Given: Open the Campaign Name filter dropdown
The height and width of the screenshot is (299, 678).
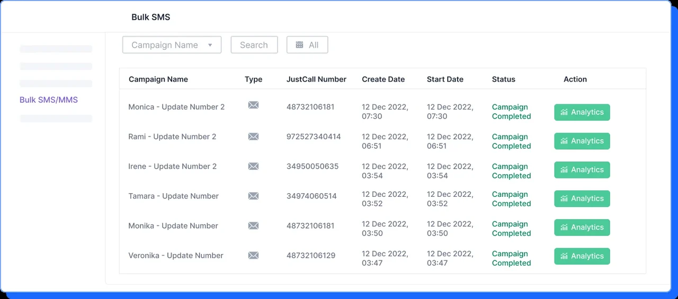Looking at the screenshot, I should (172, 45).
